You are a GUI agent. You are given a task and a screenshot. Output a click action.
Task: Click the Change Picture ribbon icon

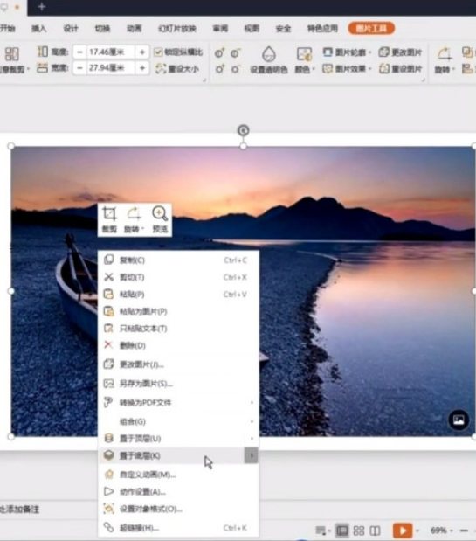pyautogui.click(x=383, y=52)
